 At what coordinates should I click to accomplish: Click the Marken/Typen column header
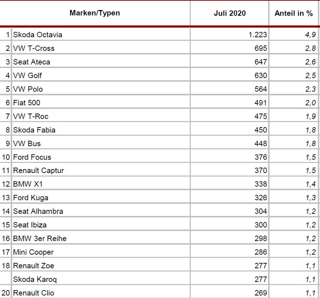point(95,13)
